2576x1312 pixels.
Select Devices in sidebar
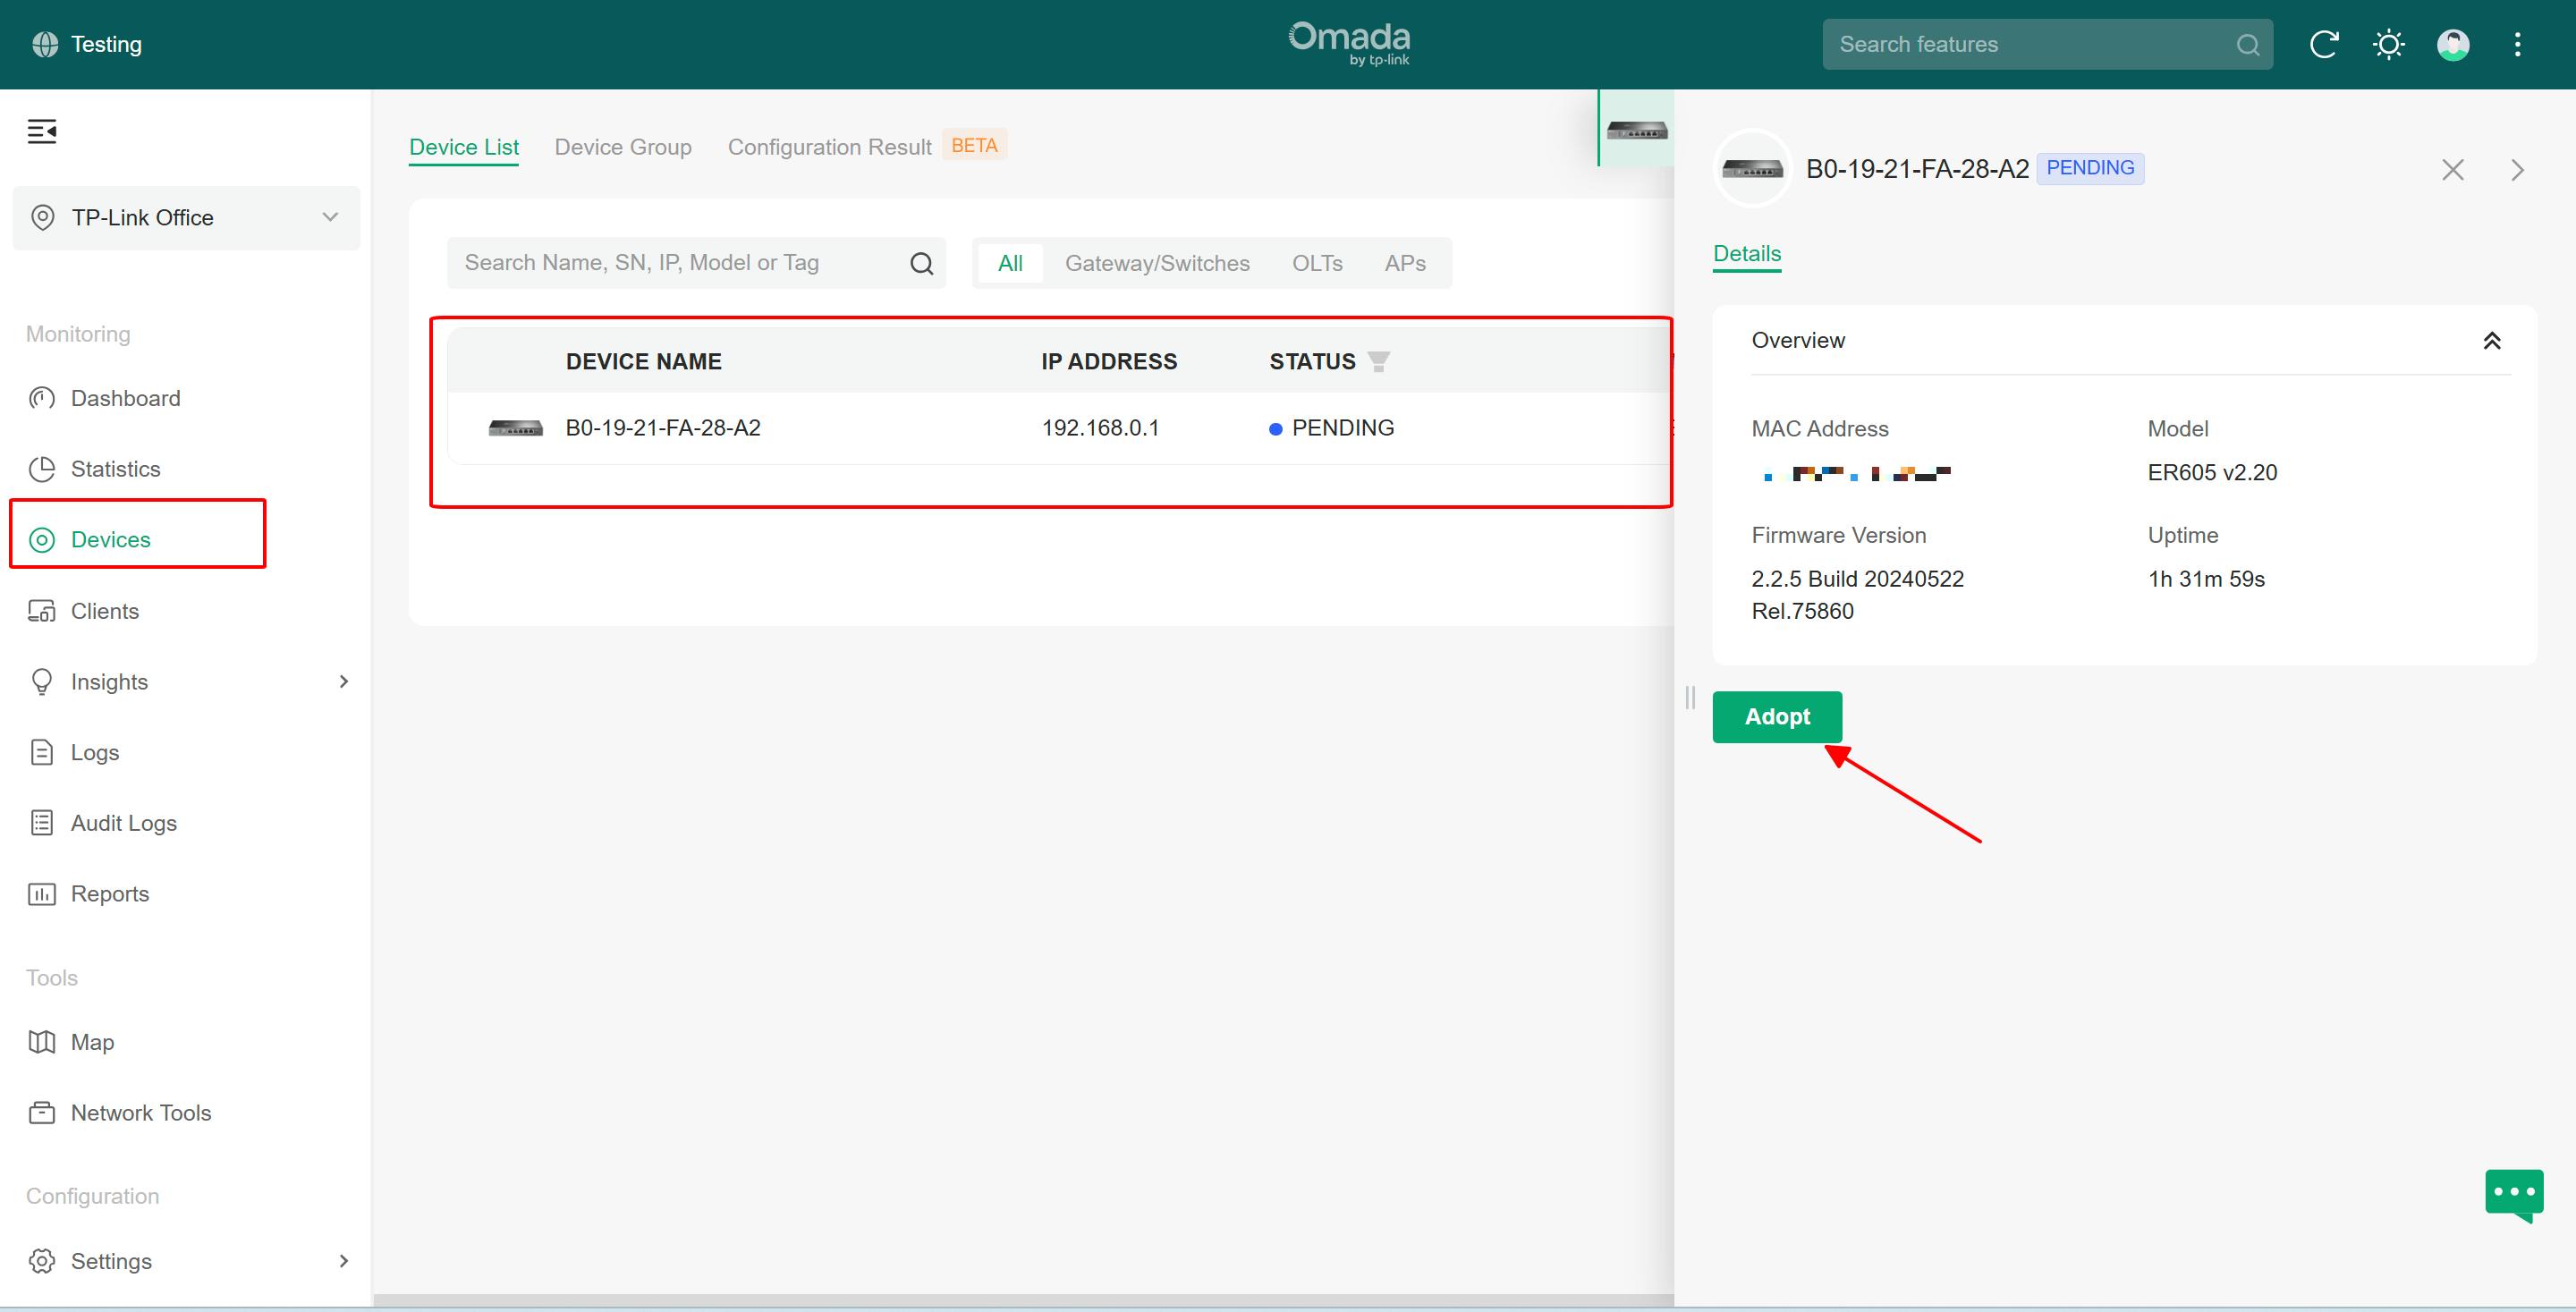pyautogui.click(x=110, y=540)
